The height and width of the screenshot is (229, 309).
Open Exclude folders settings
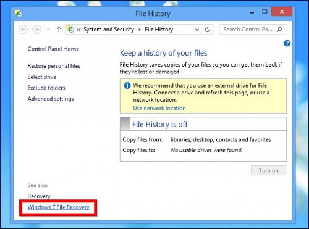(x=46, y=88)
